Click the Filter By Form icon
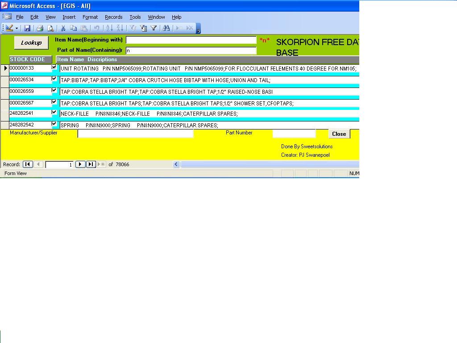457x343 pixels. coord(143,28)
